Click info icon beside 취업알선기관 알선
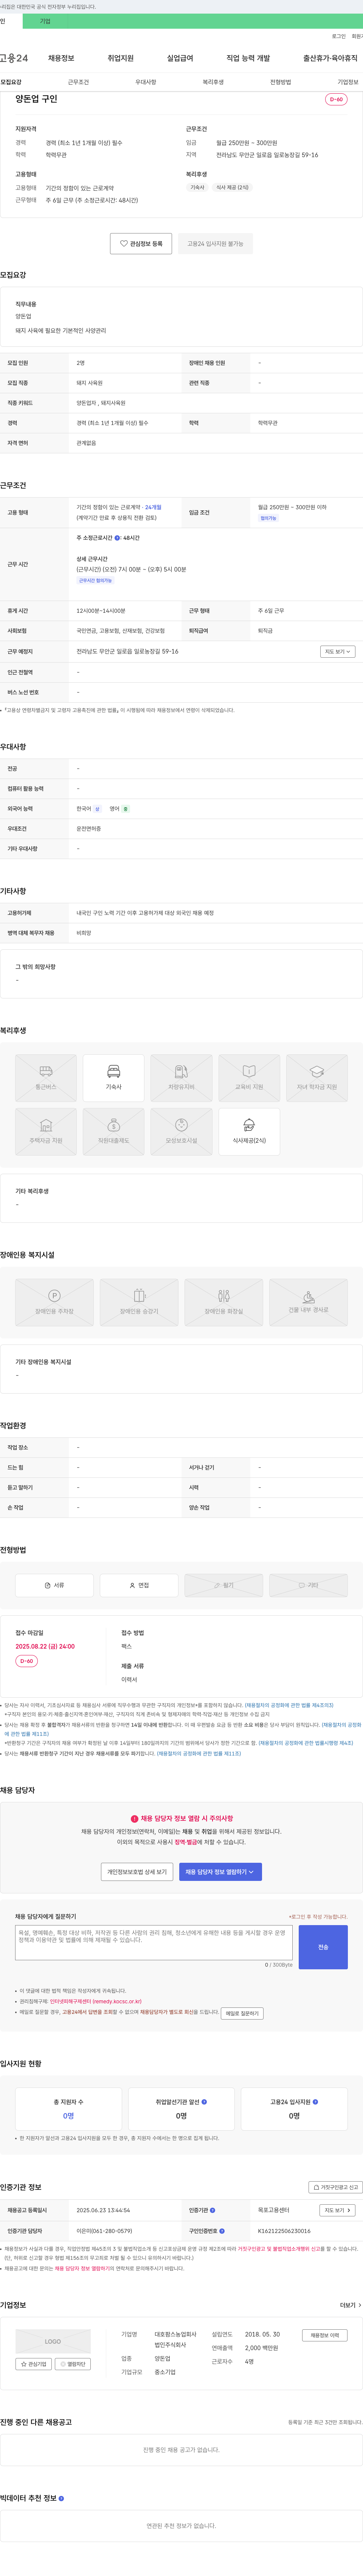The height and width of the screenshot is (2576, 363). tap(205, 2102)
